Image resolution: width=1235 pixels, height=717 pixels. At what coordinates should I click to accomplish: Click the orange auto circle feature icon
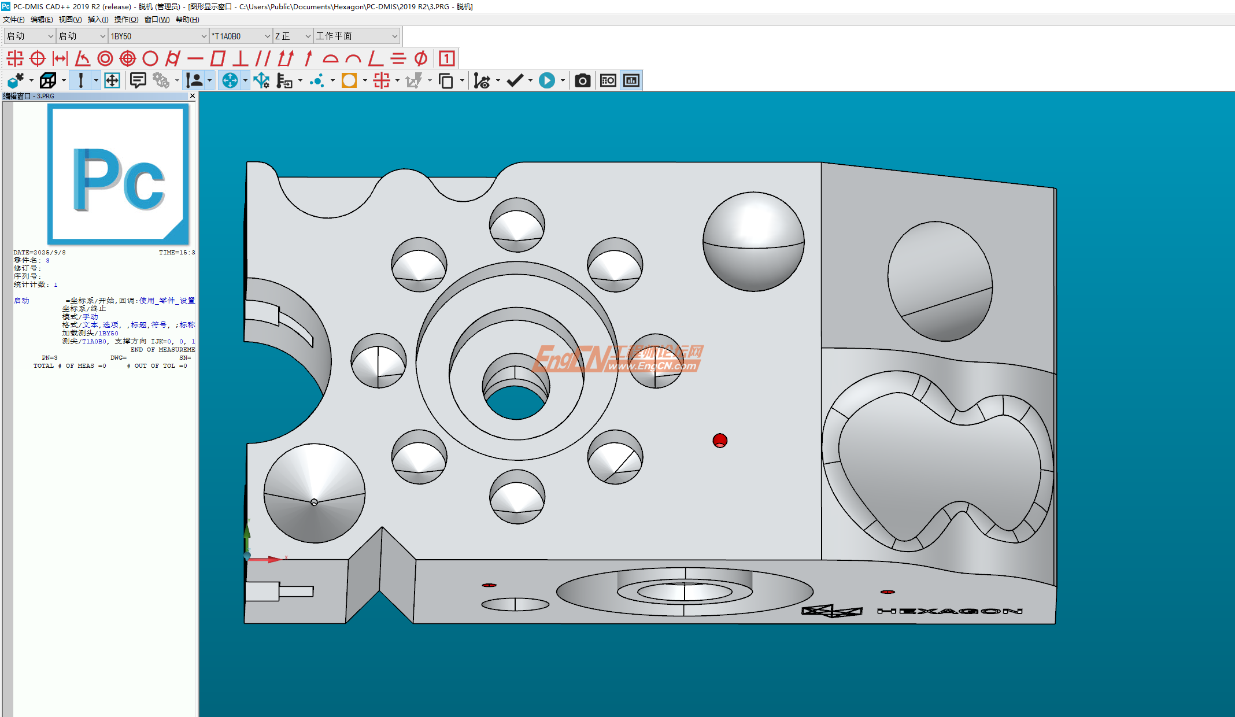(x=349, y=80)
